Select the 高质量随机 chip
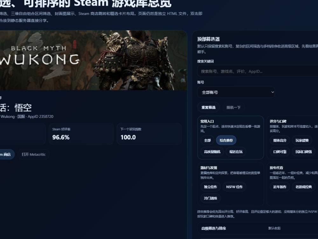This screenshot has width=318, height=239. 212,152
